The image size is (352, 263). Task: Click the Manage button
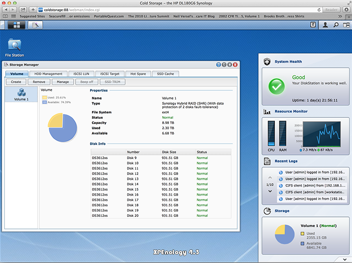tap(63, 82)
